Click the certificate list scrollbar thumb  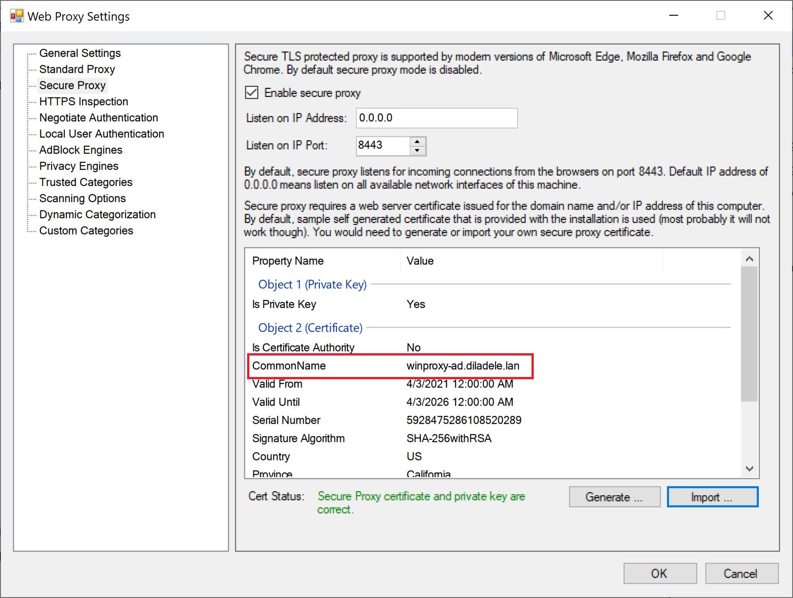click(749, 334)
